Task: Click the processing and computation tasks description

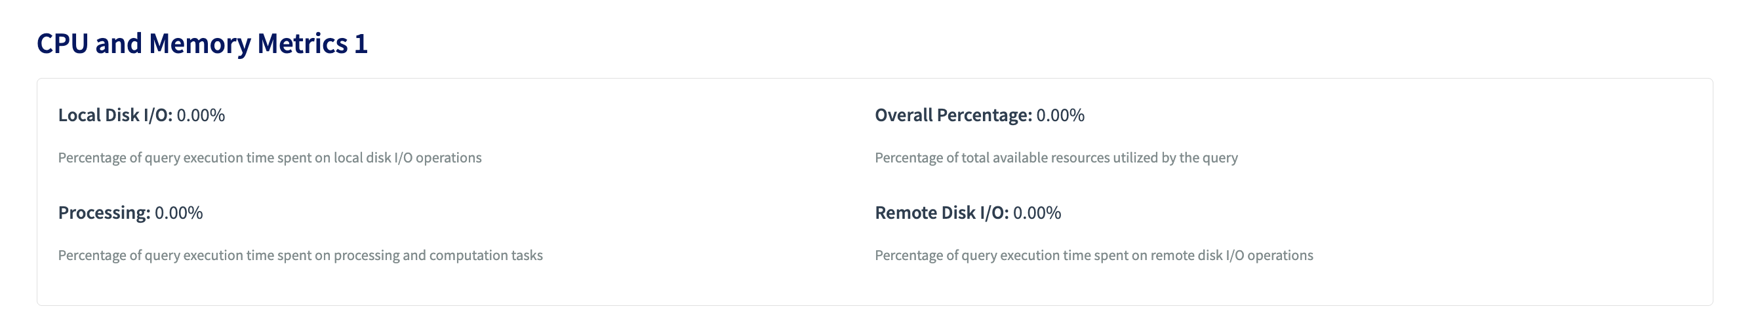Action: click(300, 255)
